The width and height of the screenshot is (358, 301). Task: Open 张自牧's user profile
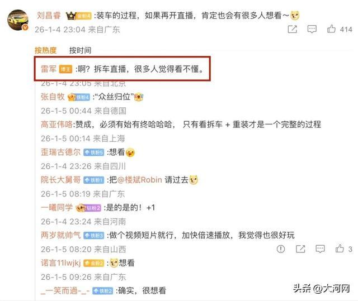point(53,97)
